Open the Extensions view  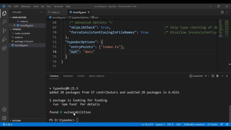[4, 48]
